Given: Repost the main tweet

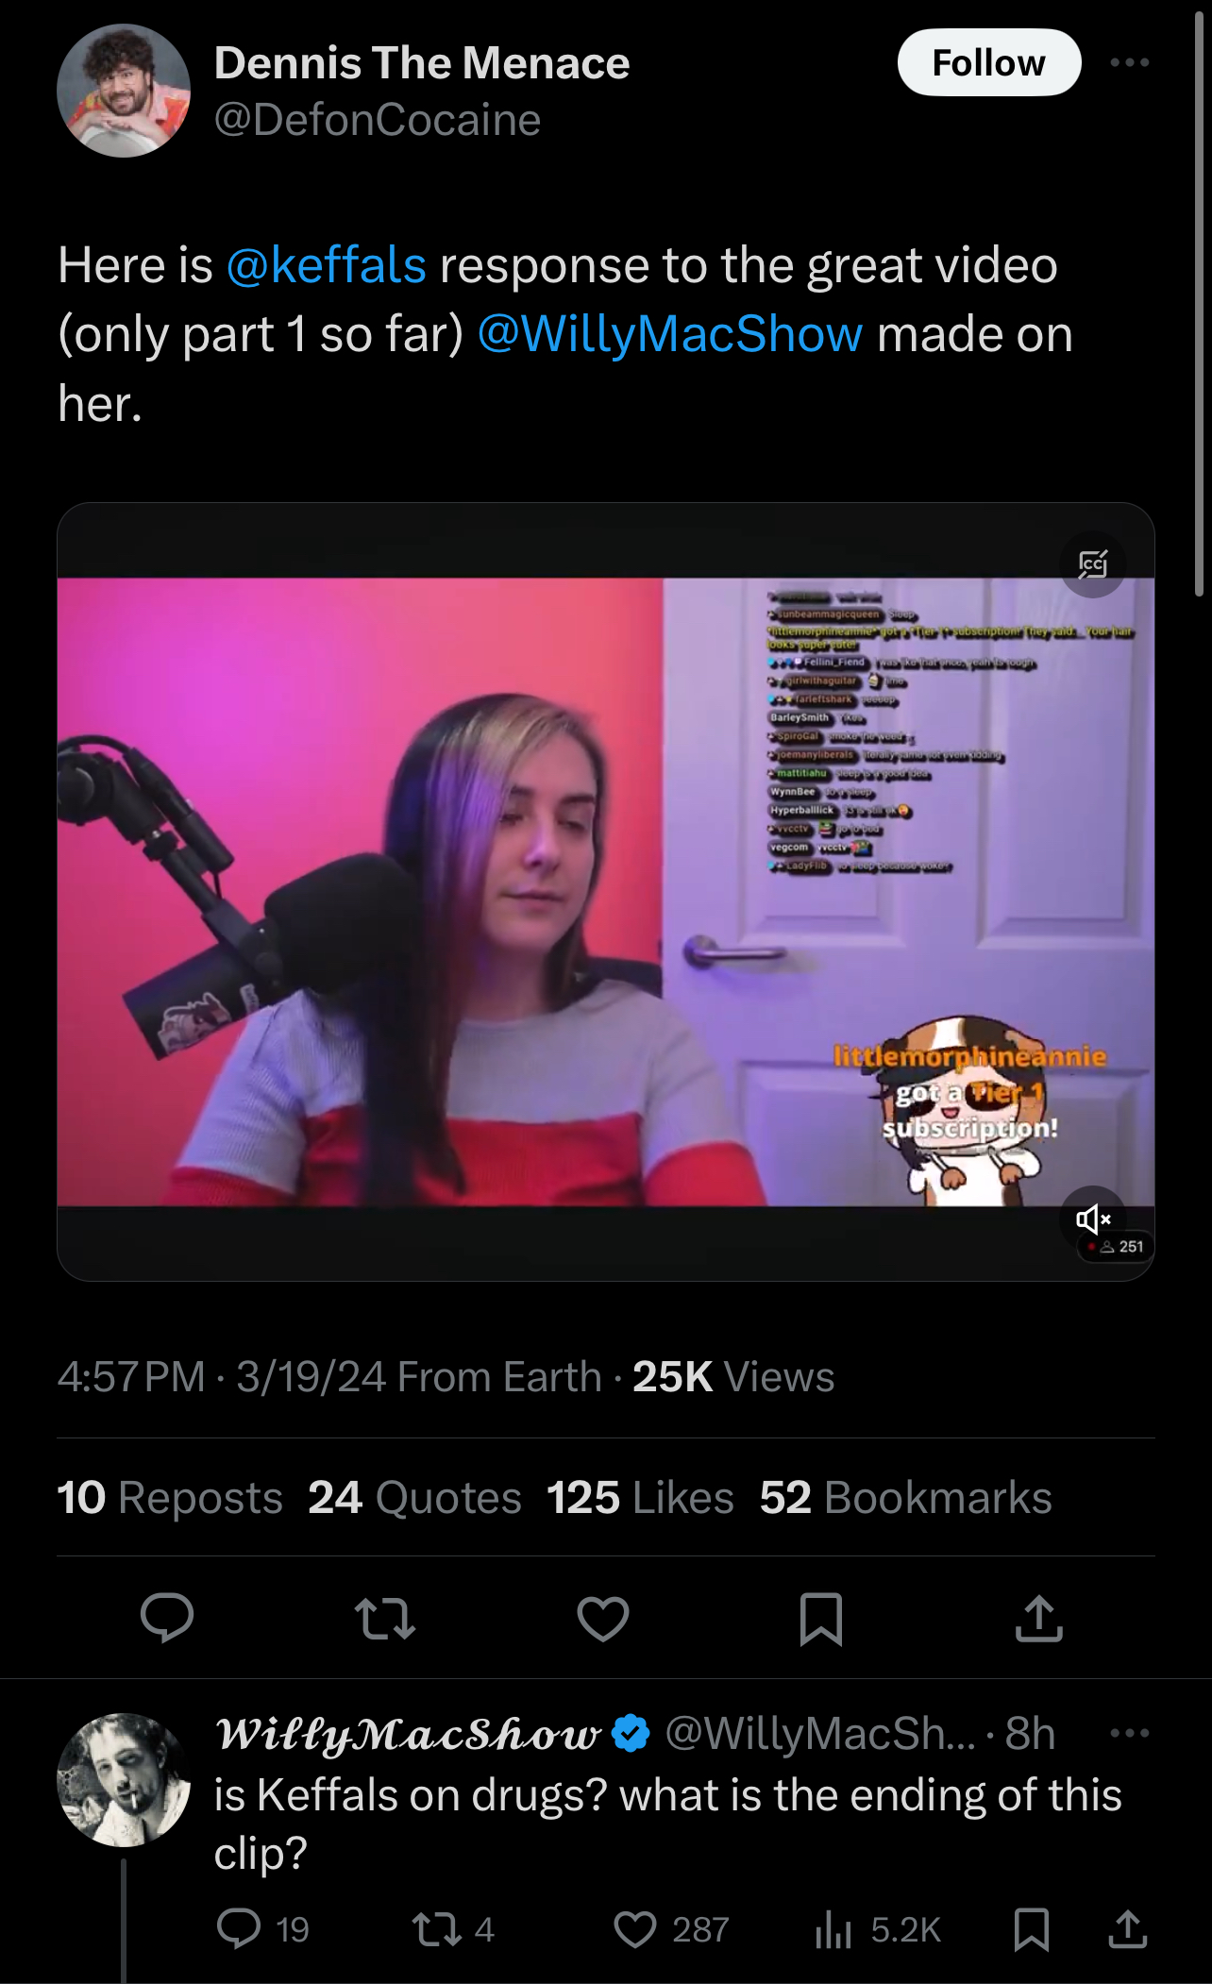Looking at the screenshot, I should point(385,1618).
